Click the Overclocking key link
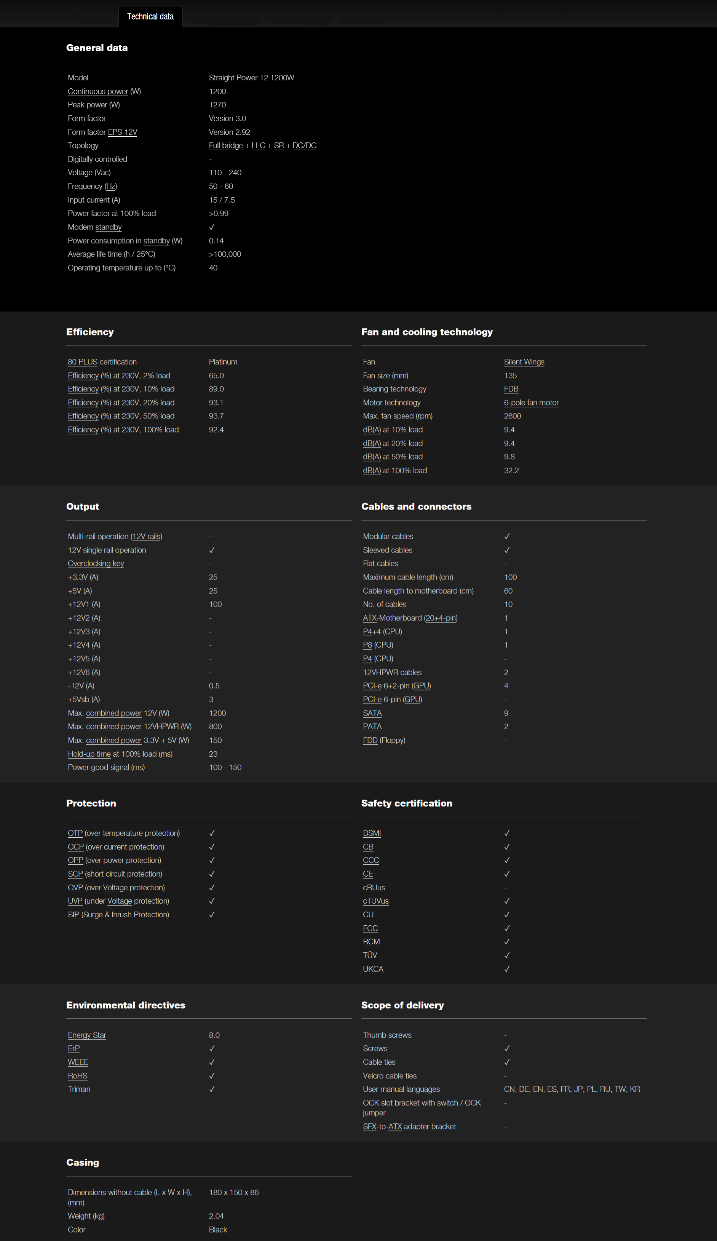The width and height of the screenshot is (717, 1241). [96, 563]
